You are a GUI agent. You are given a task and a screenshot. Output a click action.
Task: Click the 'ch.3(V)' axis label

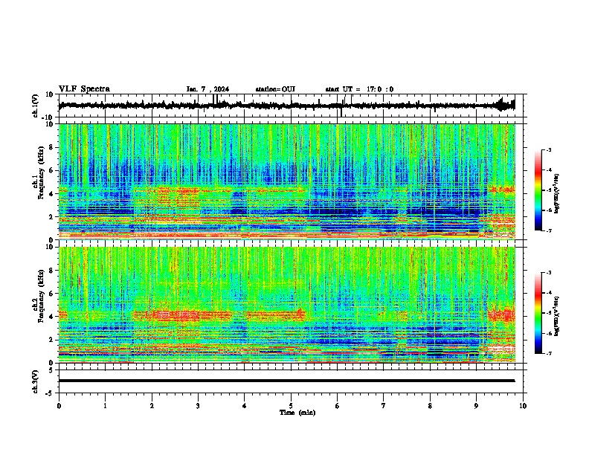click(36, 381)
